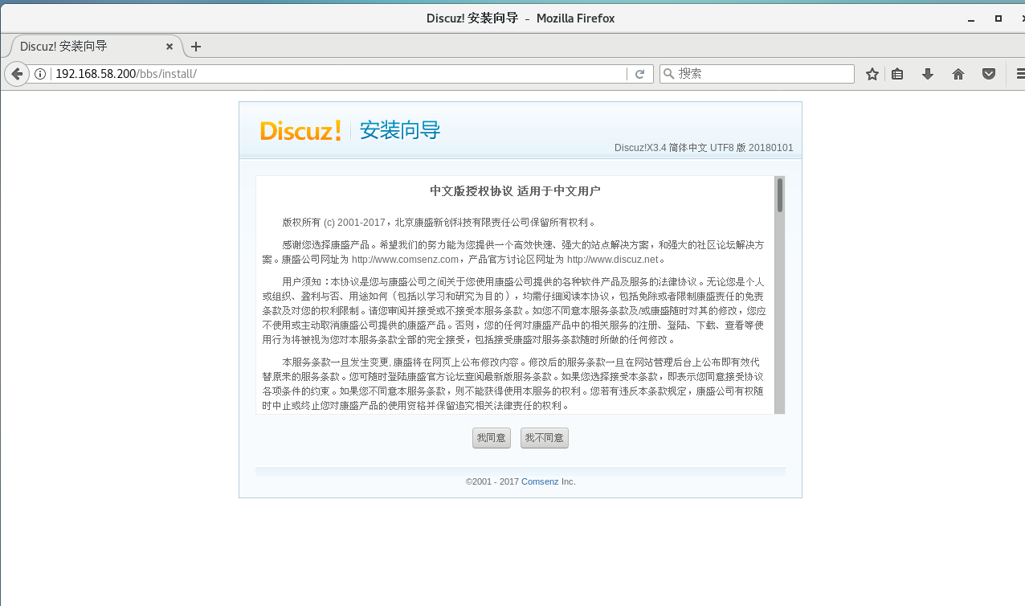This screenshot has width=1025, height=606.
Task: Maximize the Firefox window
Action: (998, 18)
